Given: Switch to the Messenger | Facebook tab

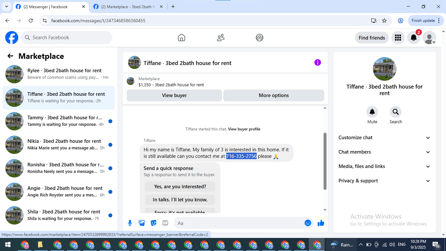Looking at the screenshot, I should 50,7.
